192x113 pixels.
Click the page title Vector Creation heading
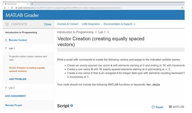click(x=101, y=42)
